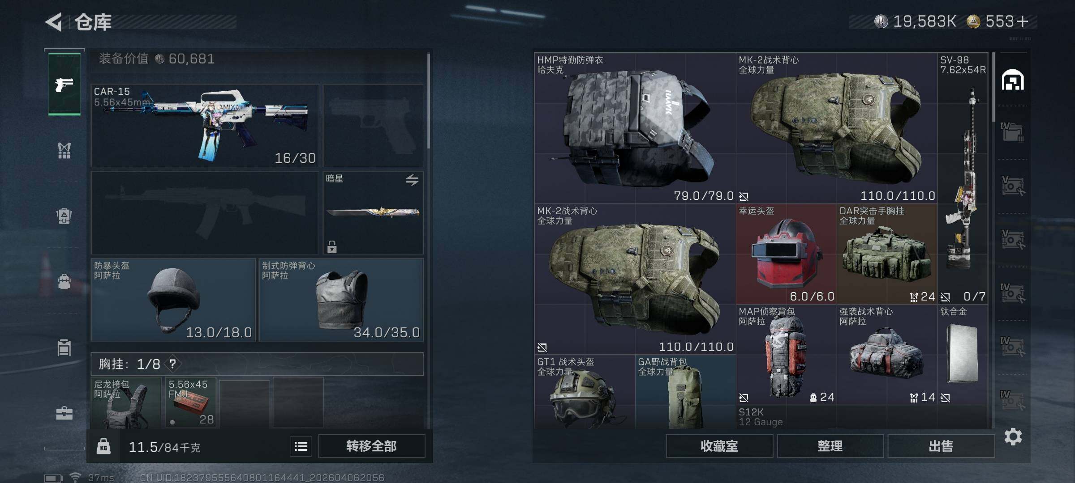Select the main warehouse icon in right column
Image resolution: width=1075 pixels, height=483 pixels.
coord(1013,80)
